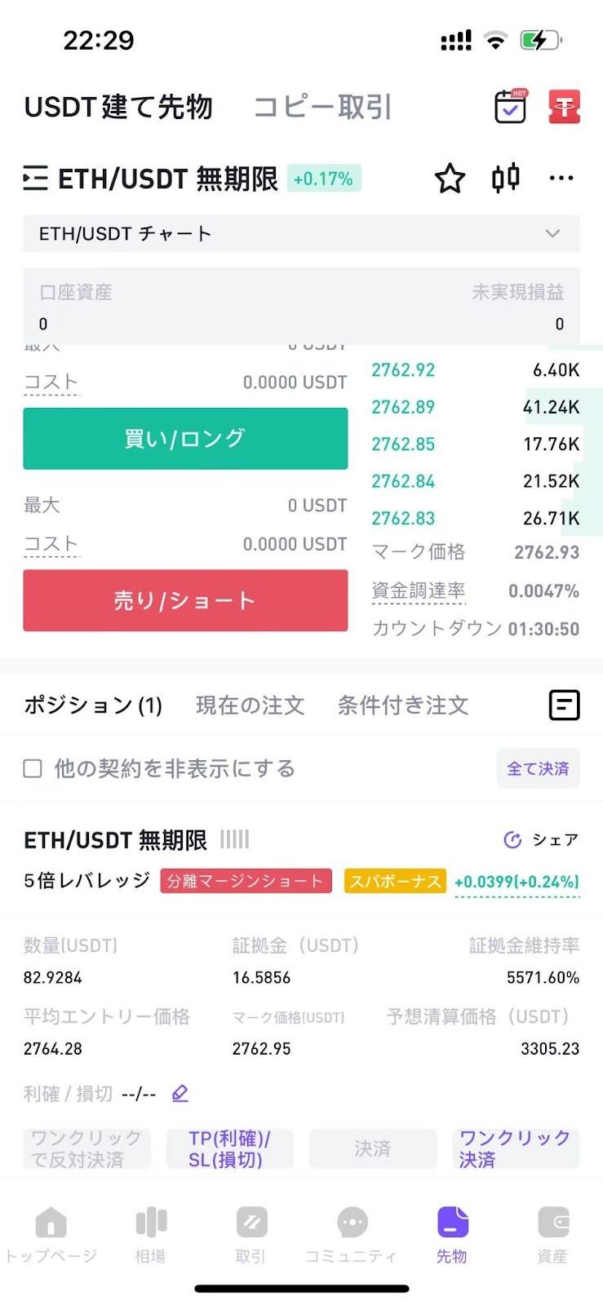Add ETH/USDT to favorites with star
The width and height of the screenshot is (603, 1305).
pyautogui.click(x=450, y=178)
